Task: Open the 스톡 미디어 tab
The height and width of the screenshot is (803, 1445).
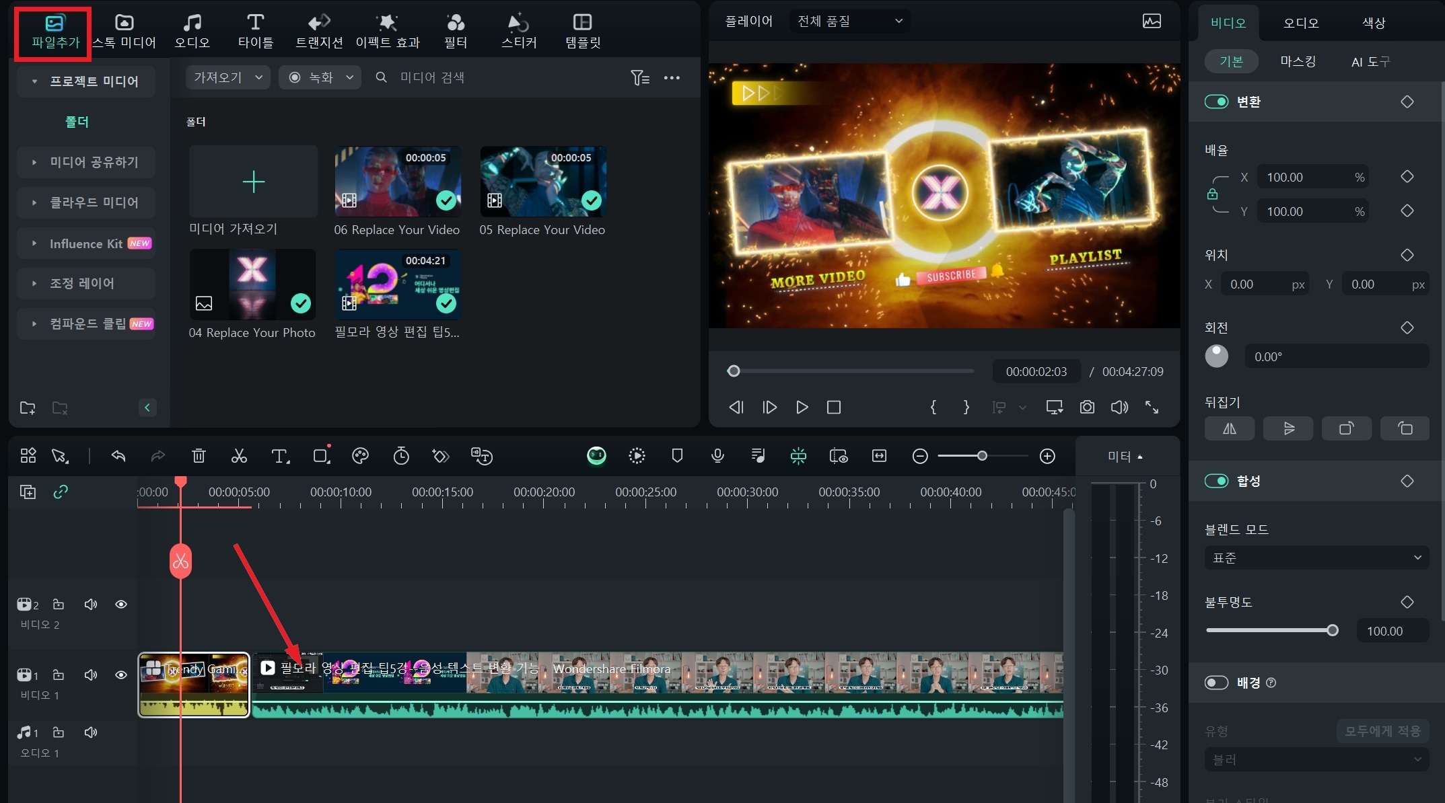Action: (x=124, y=32)
